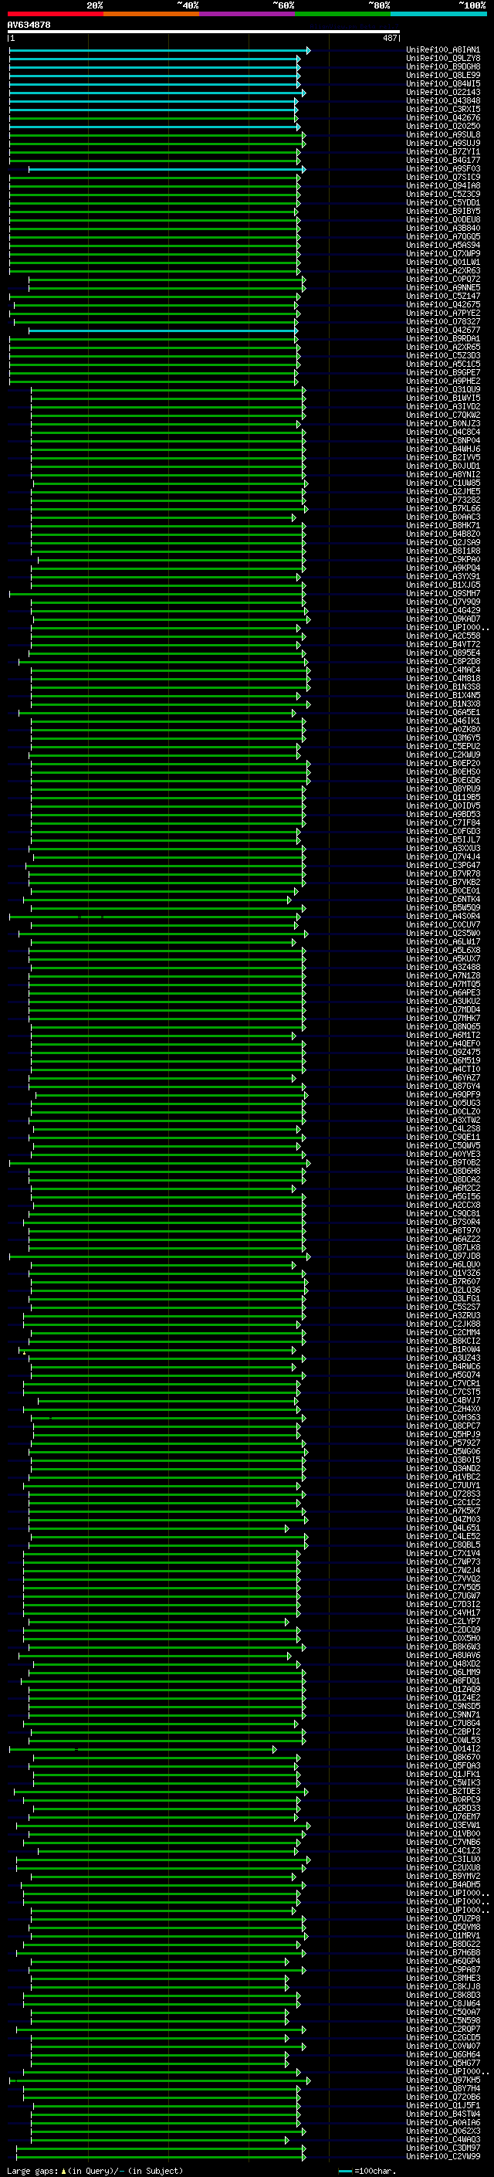Click the green ~80% identity legend bar
The width and height of the screenshot is (494, 2177).
coord(343,14)
